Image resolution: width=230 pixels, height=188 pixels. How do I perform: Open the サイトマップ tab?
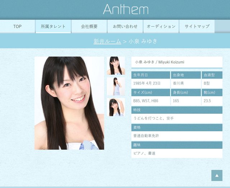tap(197, 27)
